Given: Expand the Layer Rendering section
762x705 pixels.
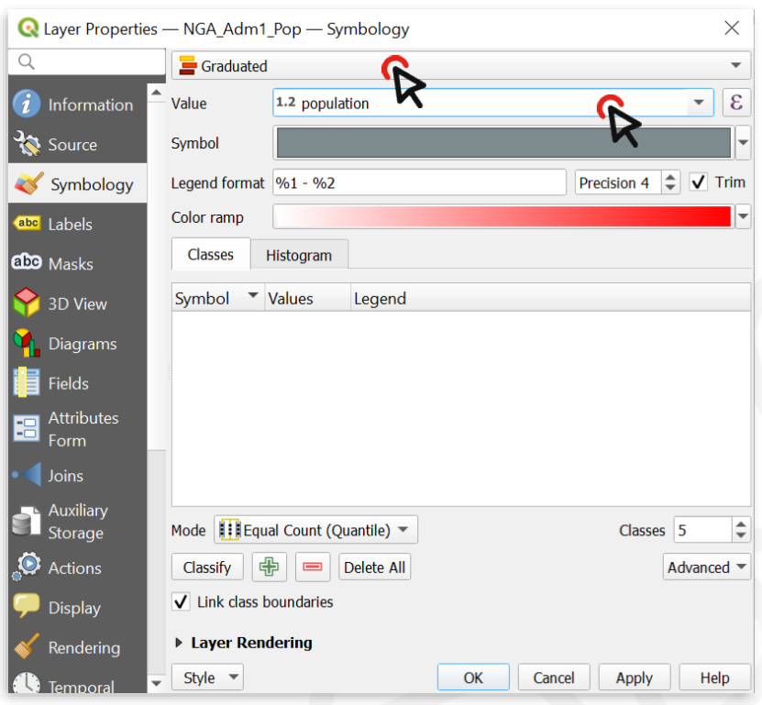Looking at the screenshot, I should 180,643.
